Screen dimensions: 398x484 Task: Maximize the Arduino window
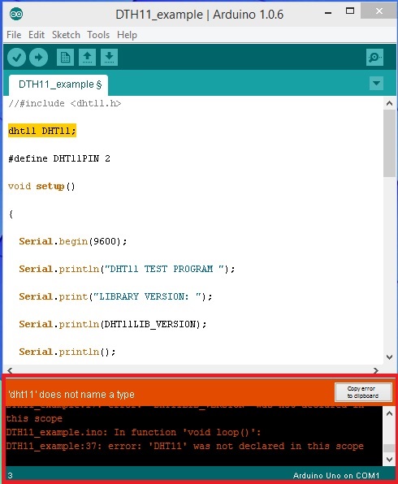tap(350, 11)
